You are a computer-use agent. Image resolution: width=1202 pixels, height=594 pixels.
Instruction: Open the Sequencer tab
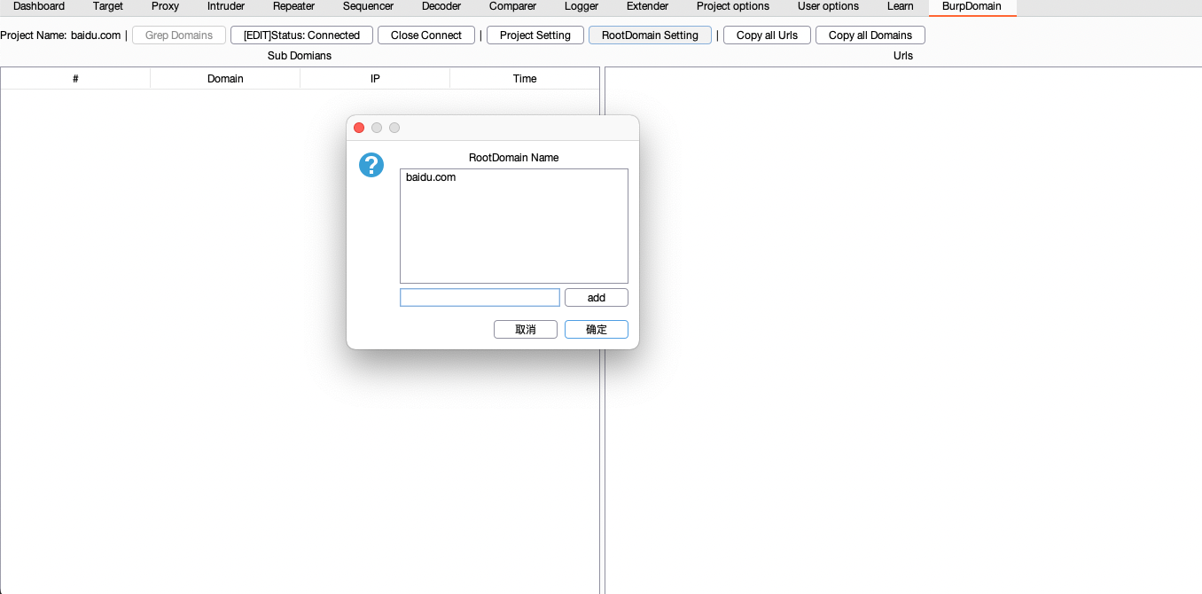368,6
